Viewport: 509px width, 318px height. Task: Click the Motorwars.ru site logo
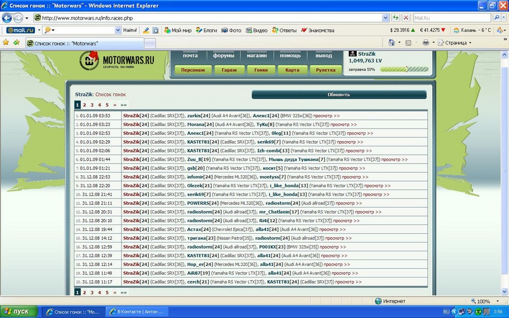[x=117, y=60]
